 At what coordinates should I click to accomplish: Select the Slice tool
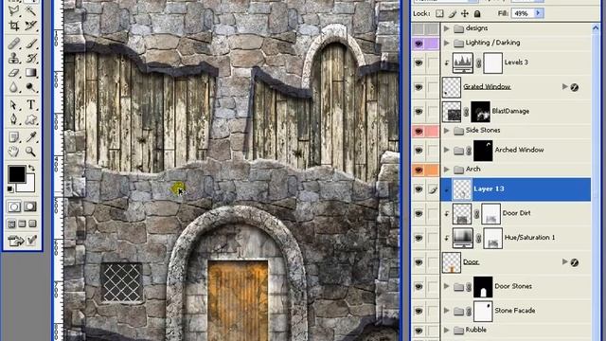(30, 26)
